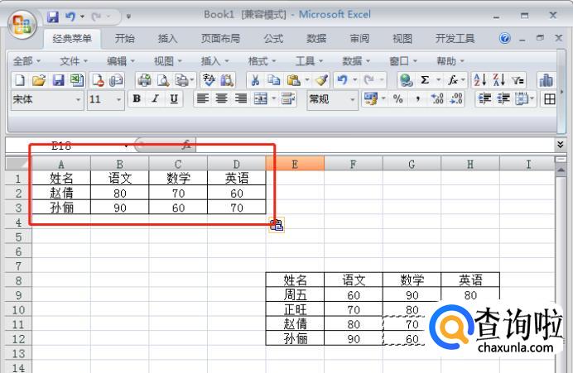Screen dimensions: 573x373
Task: Click the Paste clipboard icon
Action: (294, 80)
